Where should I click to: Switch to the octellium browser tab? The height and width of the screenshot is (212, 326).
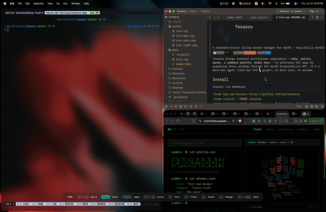(282, 114)
